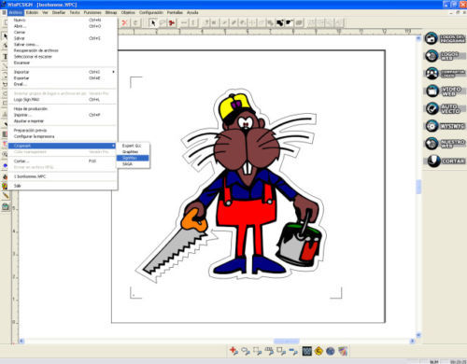Screen dimensions: 467x364
Task: Choose Cerrar in the Archivo menu
Action: pos(63,32)
